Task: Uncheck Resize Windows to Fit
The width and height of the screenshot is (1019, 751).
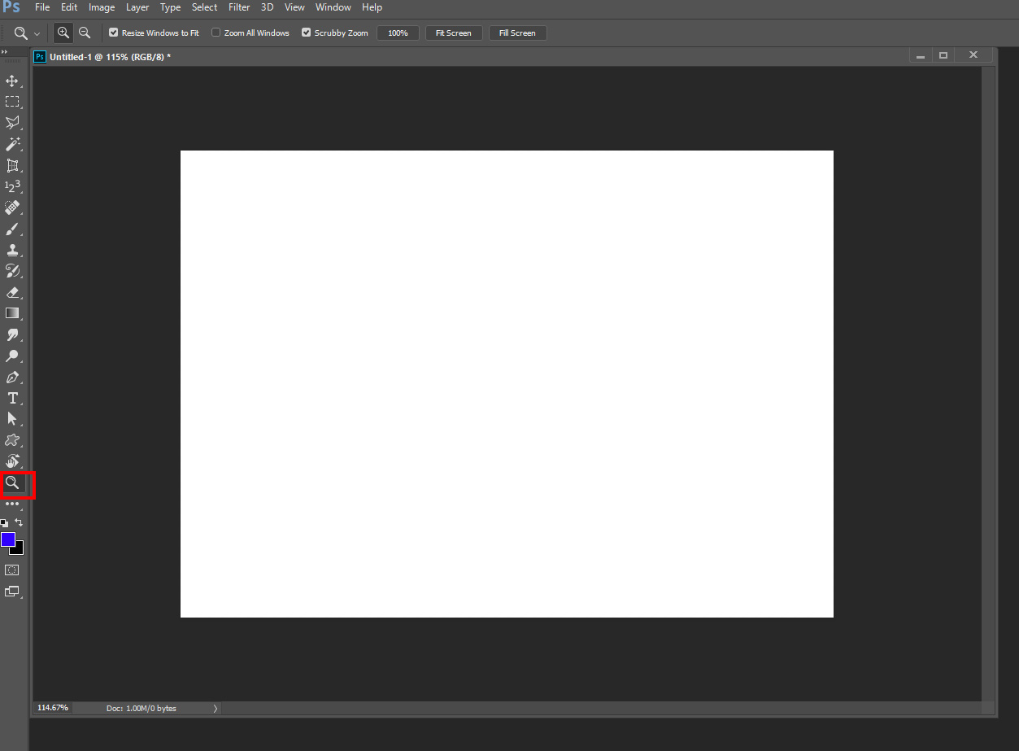Action: point(112,33)
